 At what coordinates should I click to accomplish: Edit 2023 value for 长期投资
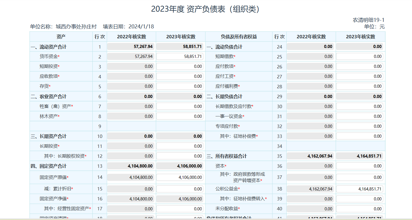180,146
